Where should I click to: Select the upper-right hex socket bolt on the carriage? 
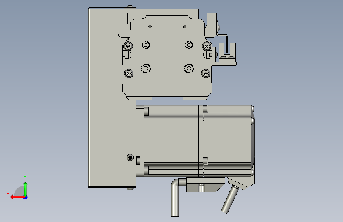tap(189, 45)
